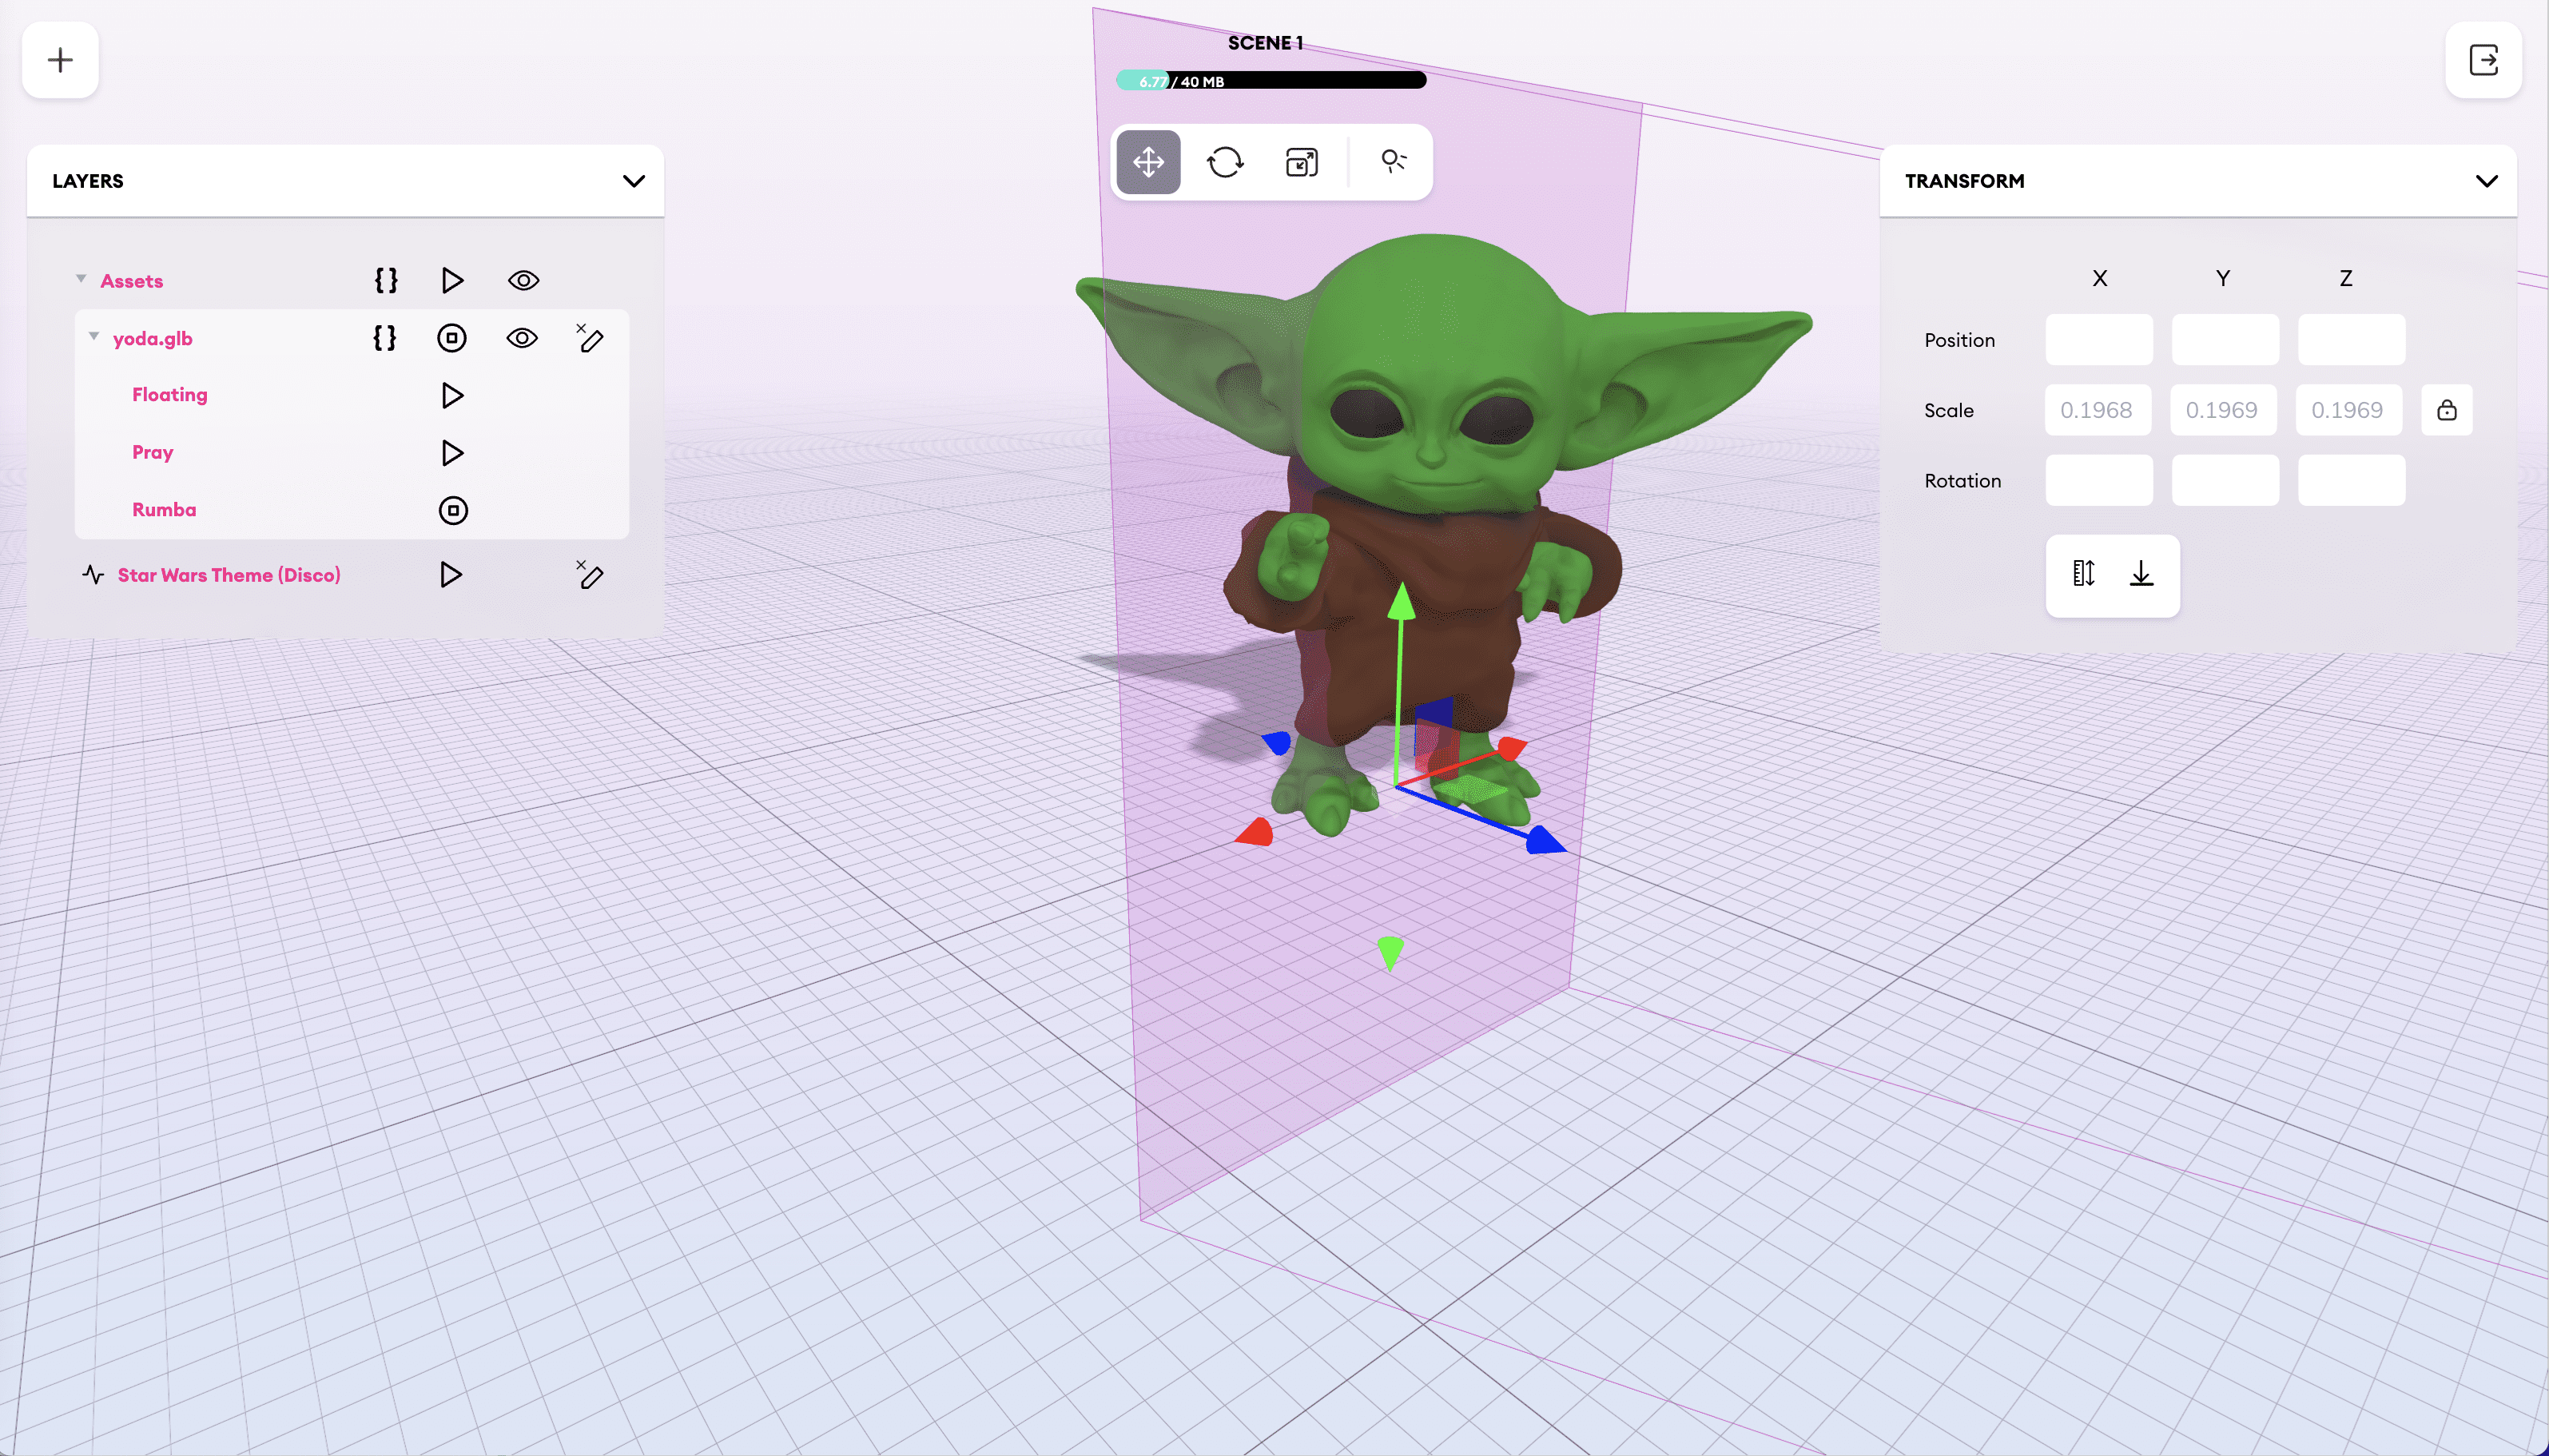Edit yoda.glb with pencil icon

[590, 338]
